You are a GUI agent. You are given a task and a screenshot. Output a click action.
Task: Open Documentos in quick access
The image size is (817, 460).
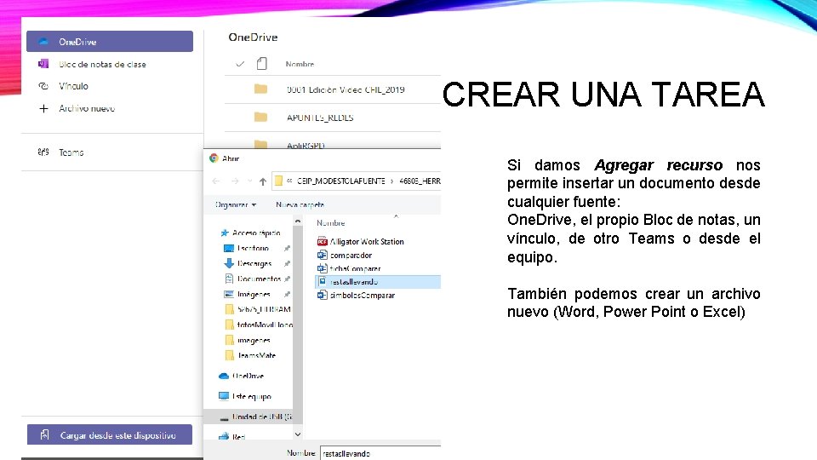[x=259, y=279]
